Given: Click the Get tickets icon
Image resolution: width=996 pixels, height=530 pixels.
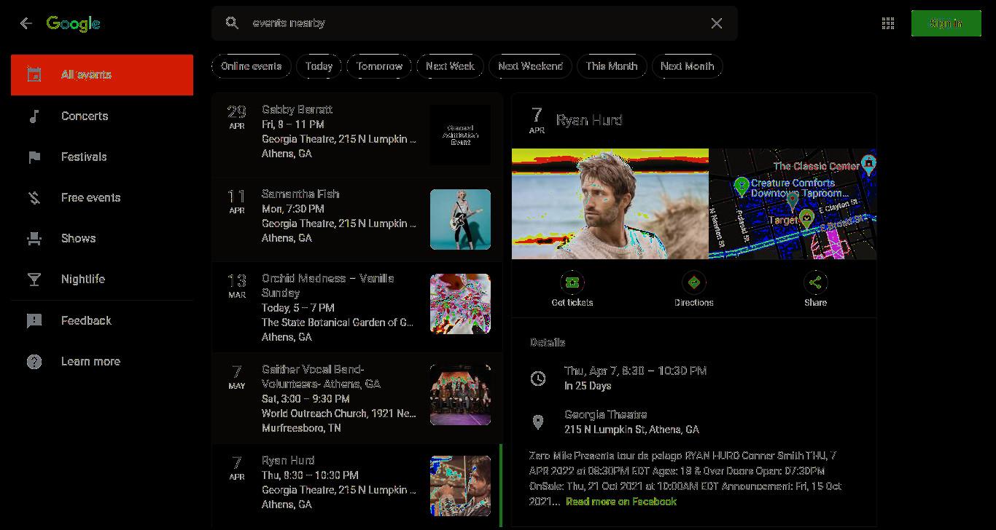Looking at the screenshot, I should [572, 282].
